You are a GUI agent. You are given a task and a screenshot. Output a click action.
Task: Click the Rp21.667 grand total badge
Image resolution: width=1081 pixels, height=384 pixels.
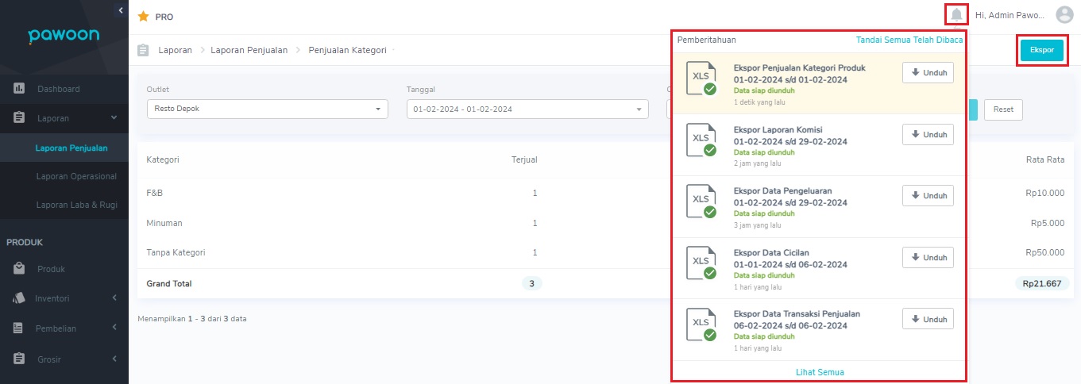[1043, 283]
